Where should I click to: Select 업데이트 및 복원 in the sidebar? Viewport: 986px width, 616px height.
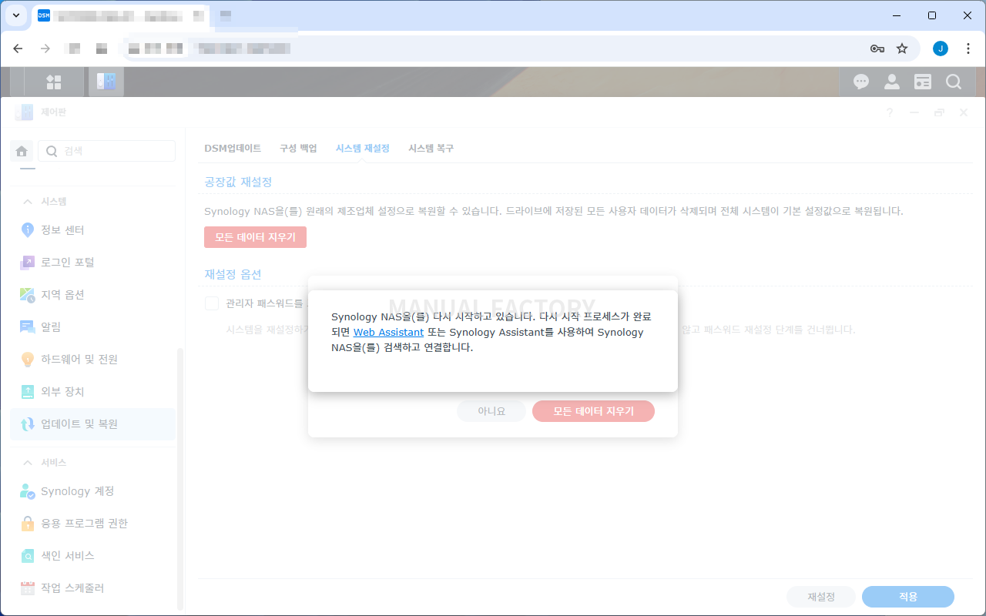tap(92, 423)
